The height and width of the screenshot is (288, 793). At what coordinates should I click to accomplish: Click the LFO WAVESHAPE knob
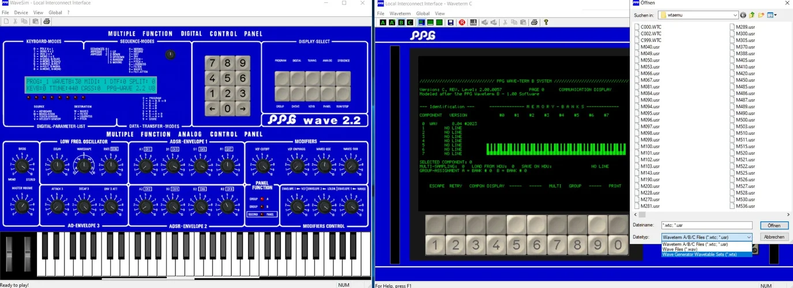[x=84, y=166]
